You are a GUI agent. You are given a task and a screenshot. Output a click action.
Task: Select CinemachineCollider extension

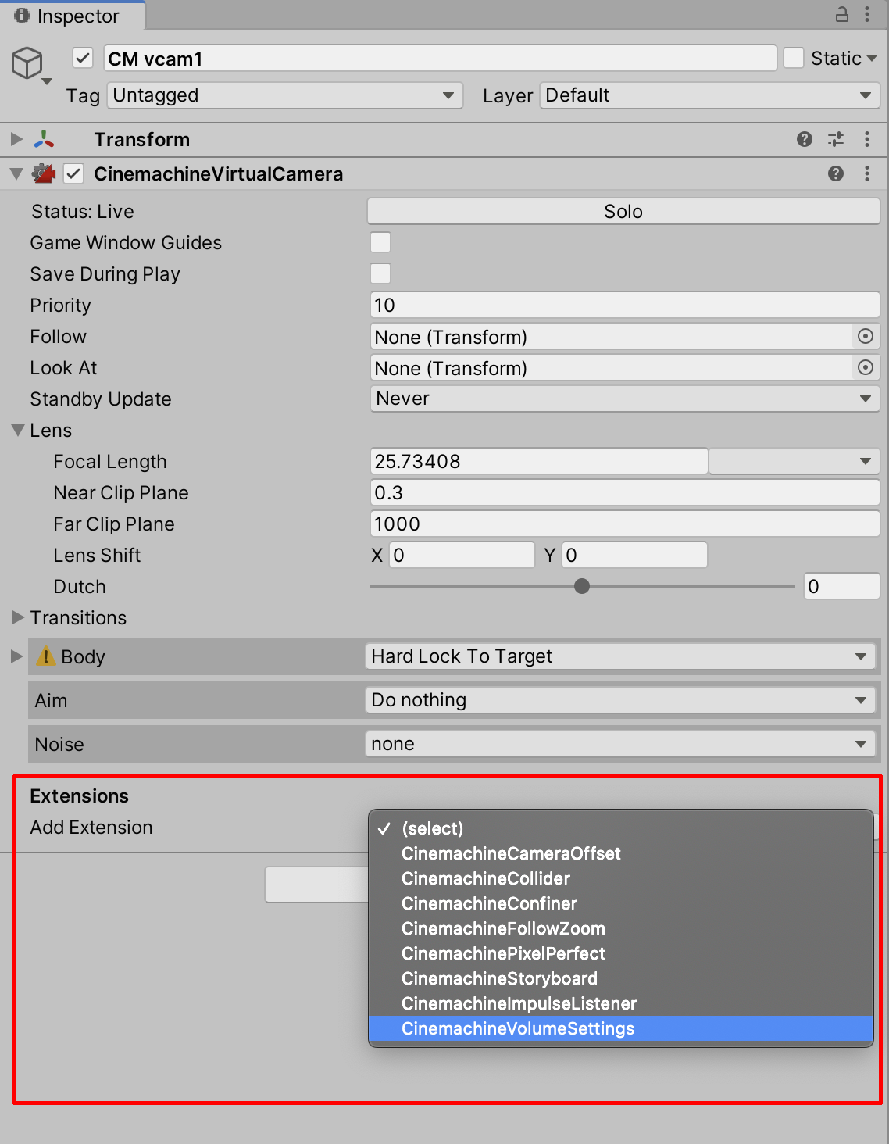[621, 878]
